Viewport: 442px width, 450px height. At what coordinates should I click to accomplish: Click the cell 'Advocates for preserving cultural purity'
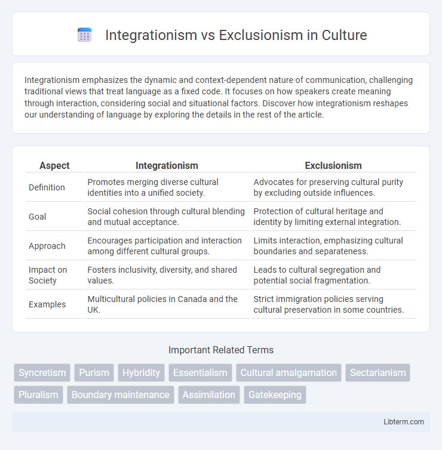tap(333, 187)
